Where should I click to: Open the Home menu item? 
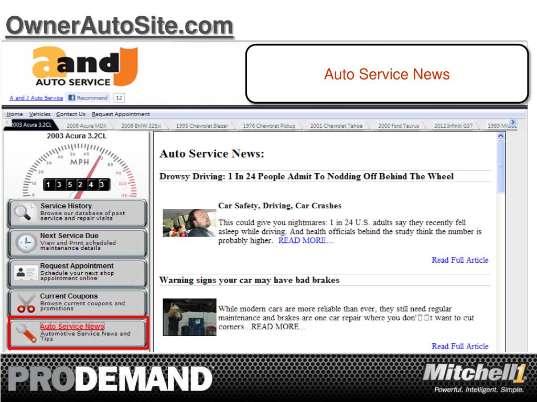(14, 114)
